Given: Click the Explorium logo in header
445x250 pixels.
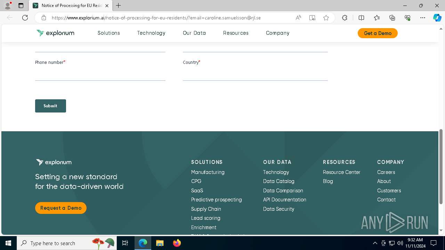Looking at the screenshot, I should (55, 33).
